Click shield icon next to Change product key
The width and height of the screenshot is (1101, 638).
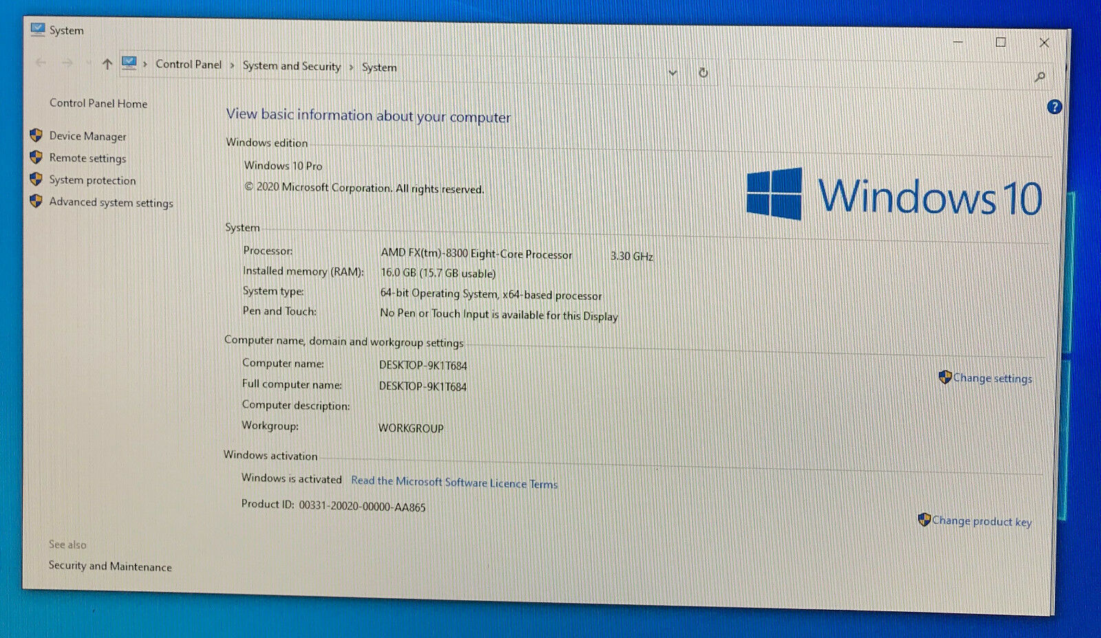(x=924, y=520)
